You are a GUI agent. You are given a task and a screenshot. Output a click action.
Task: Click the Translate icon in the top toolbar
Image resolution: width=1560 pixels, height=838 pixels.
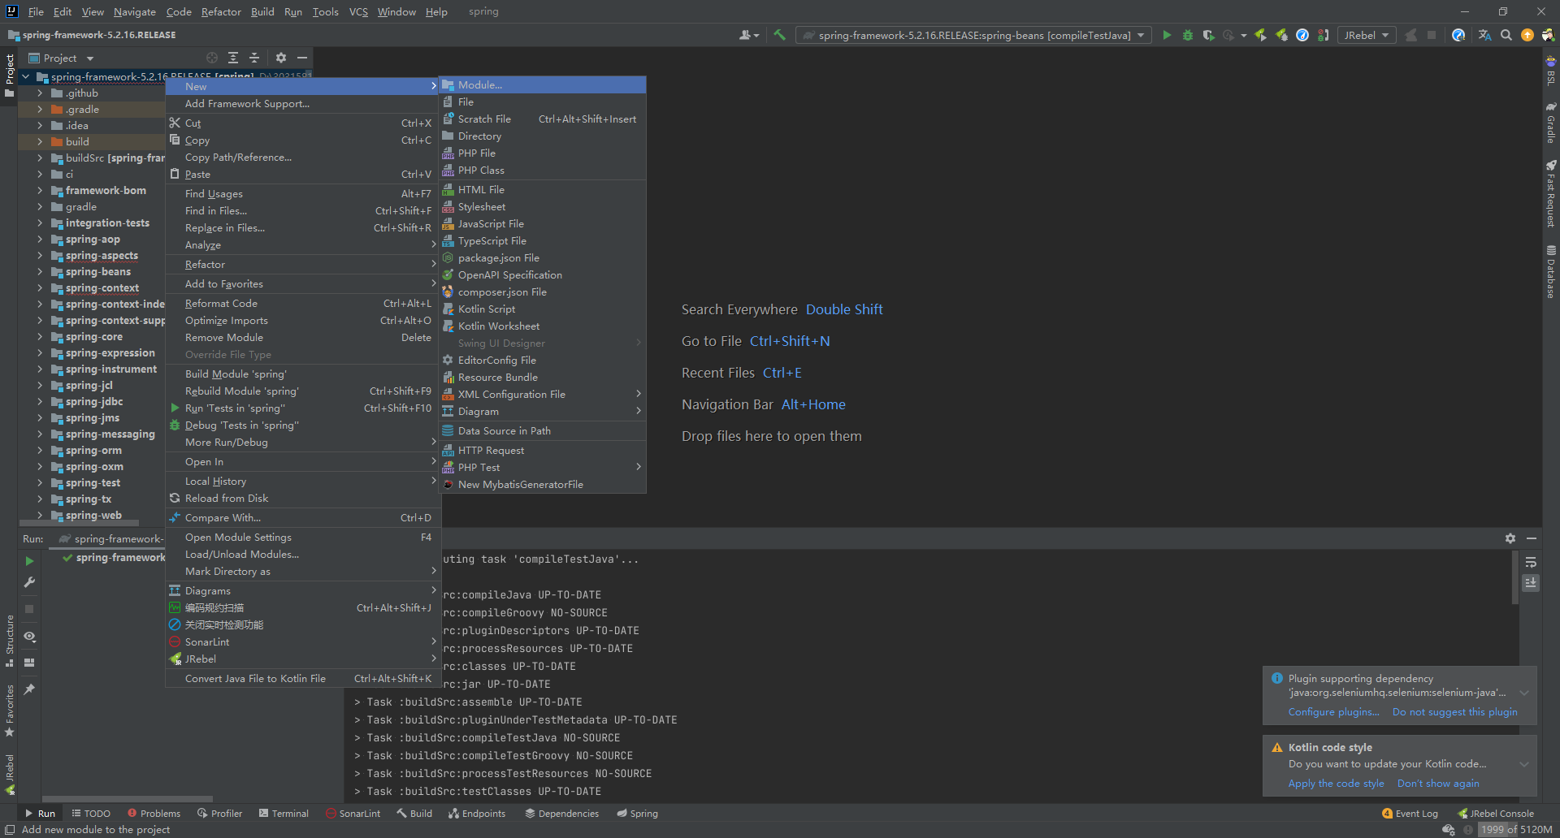(1485, 35)
